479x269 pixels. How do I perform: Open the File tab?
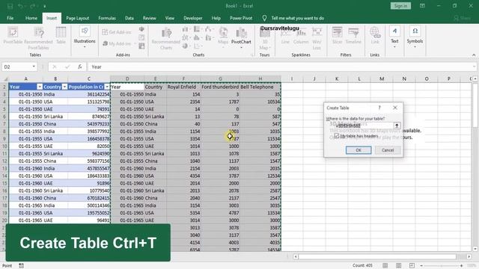tap(10, 18)
